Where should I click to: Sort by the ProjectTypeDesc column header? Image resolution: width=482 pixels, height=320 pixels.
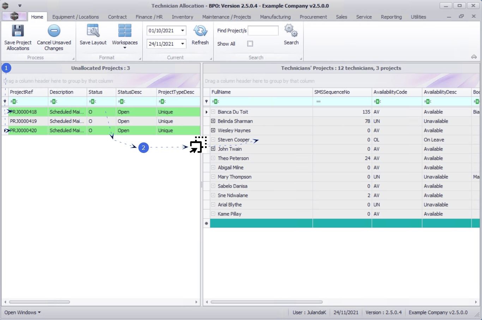coord(178,92)
